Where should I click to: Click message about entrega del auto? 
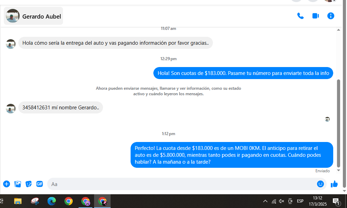115,43
